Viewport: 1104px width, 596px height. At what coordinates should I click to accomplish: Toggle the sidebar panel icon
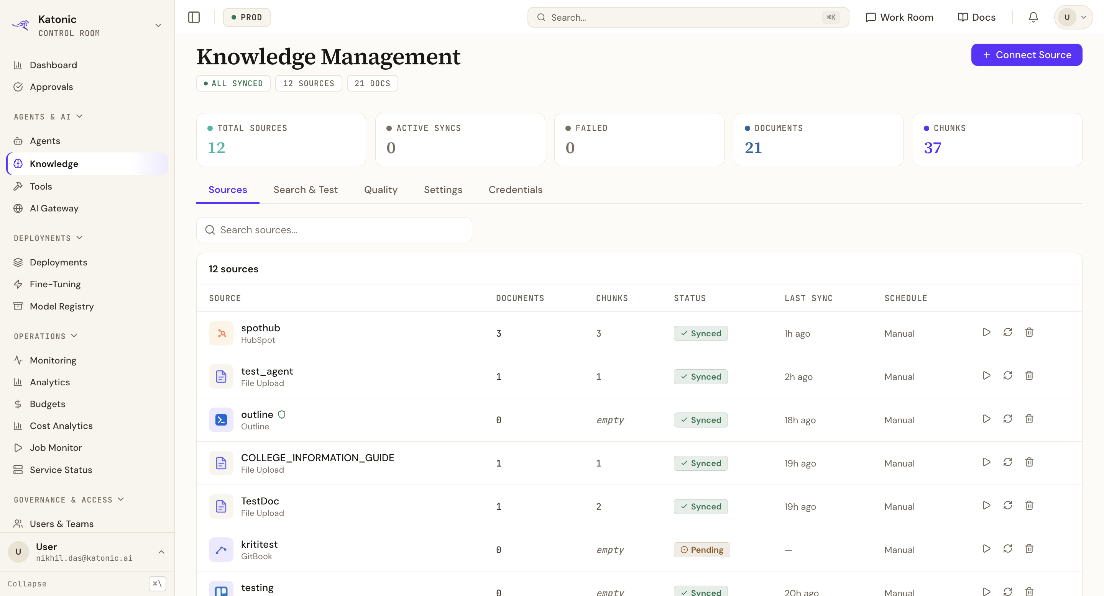[x=194, y=17]
